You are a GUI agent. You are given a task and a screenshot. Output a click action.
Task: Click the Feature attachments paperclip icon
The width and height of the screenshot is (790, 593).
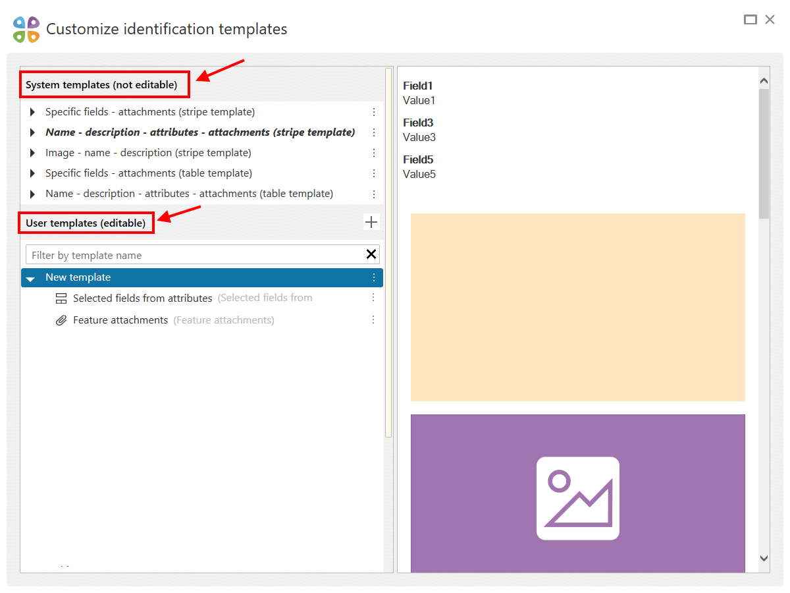pos(61,320)
